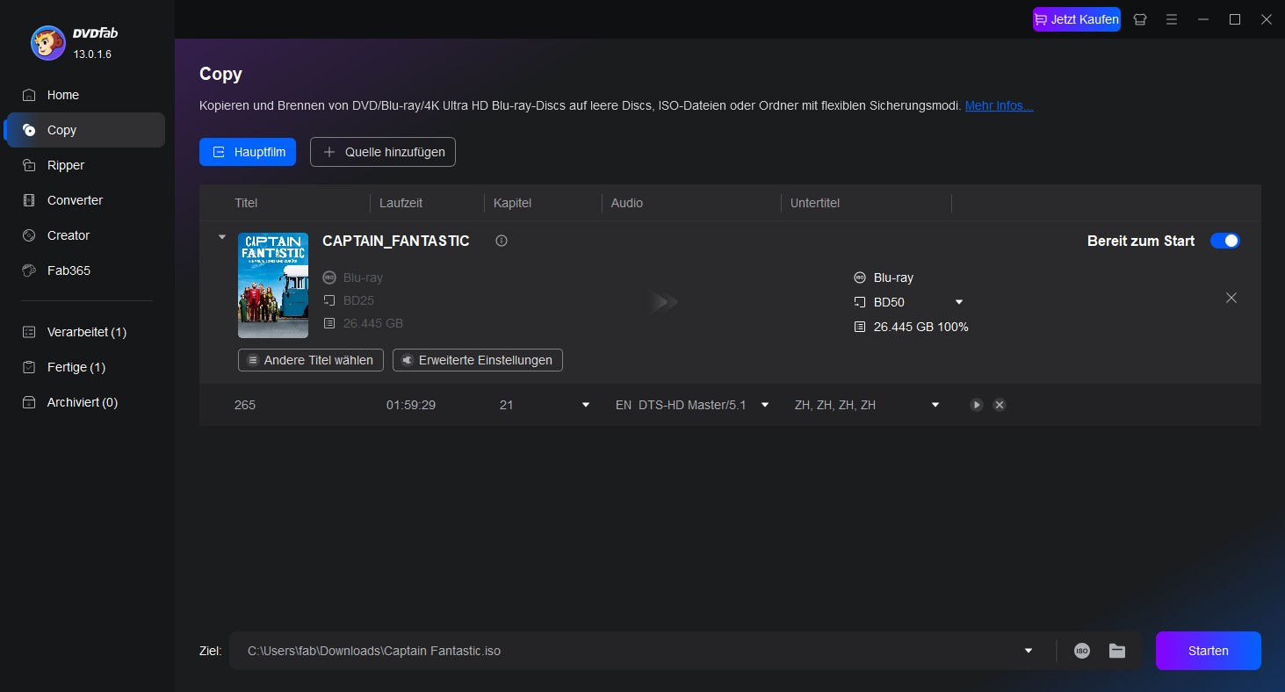Image resolution: width=1285 pixels, height=692 pixels.
Task: Open the output destination dropdown arrow
Action: 1029,651
